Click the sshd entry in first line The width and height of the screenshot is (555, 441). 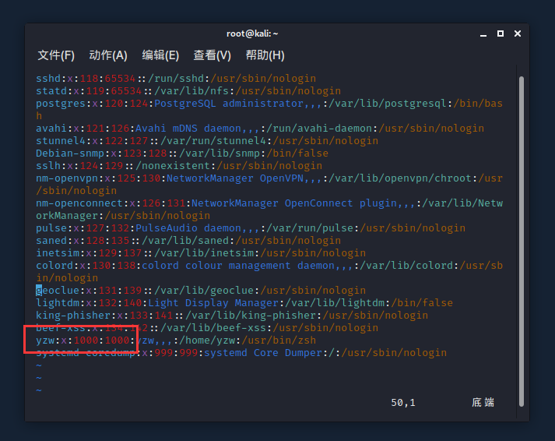click(x=48, y=79)
